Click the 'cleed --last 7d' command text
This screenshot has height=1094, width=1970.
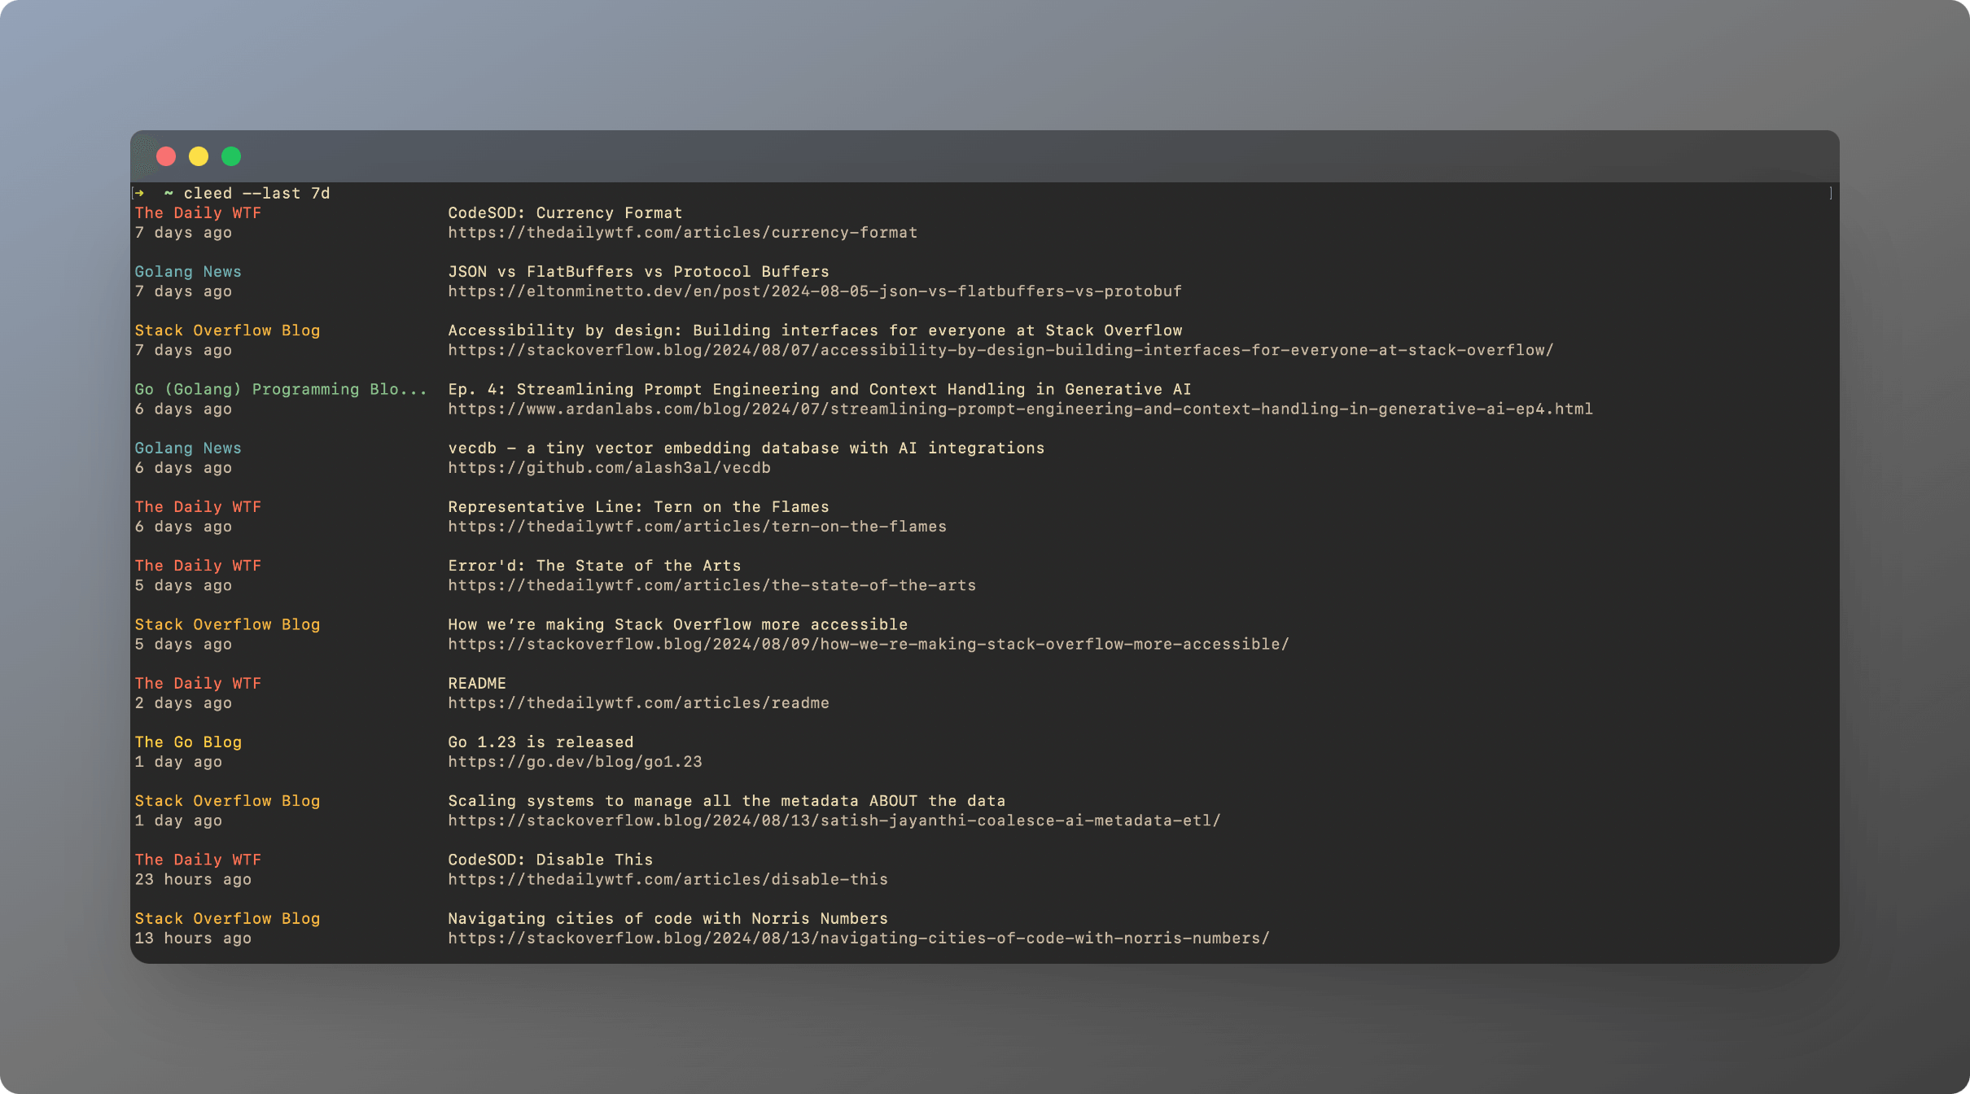(x=256, y=194)
